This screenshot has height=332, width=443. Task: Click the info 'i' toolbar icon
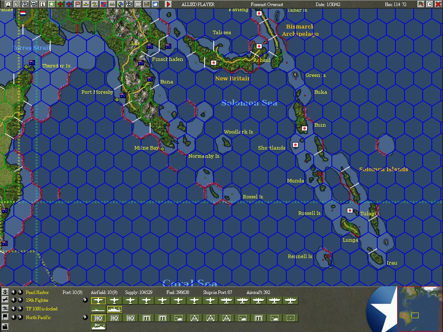pyautogui.click(x=43, y=4)
